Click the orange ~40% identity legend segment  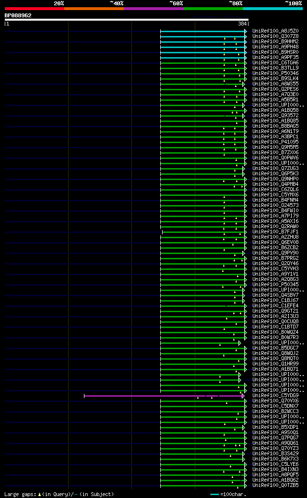(94, 9)
